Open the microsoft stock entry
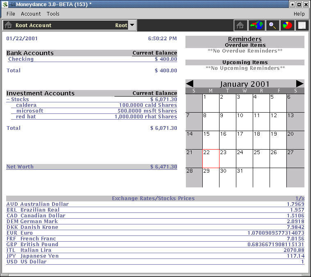Image resolution: width=311 pixels, height=277 pixels. pyautogui.click(x=30, y=111)
